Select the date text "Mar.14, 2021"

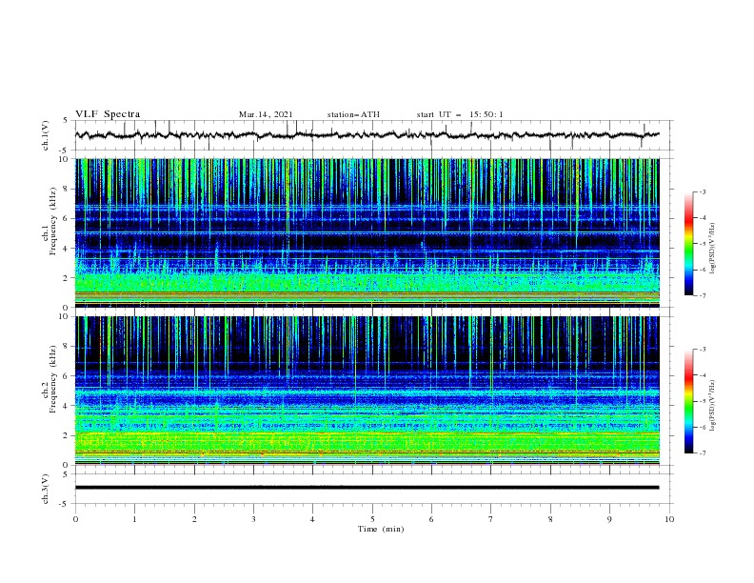[x=266, y=114]
